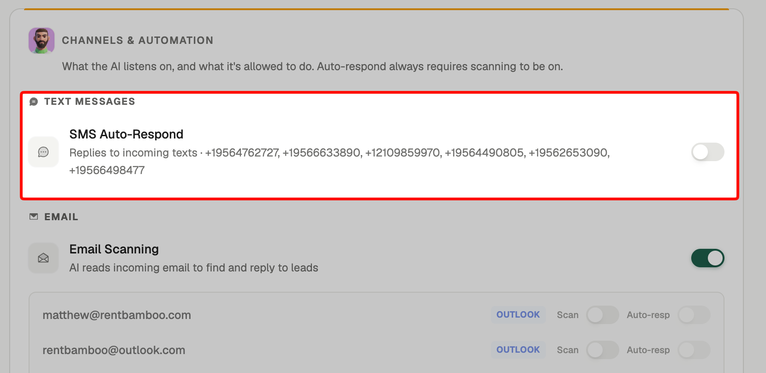The image size is (766, 373).
Task: Select the matthew@rentbamboo.com email address
Action: tap(117, 315)
